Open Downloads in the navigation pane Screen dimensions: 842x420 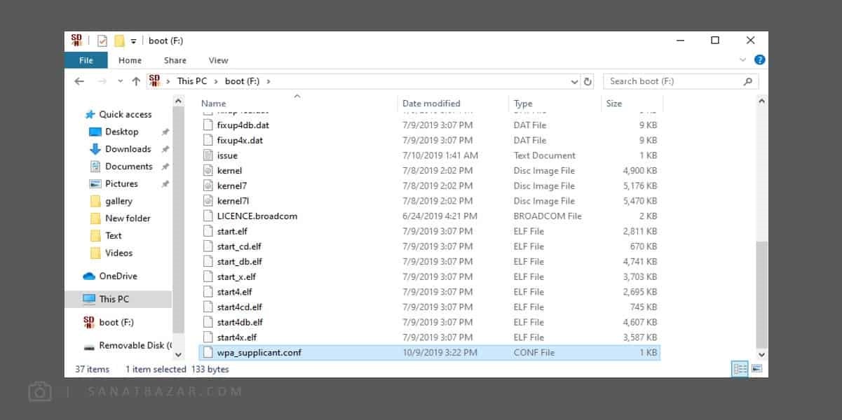click(x=128, y=149)
